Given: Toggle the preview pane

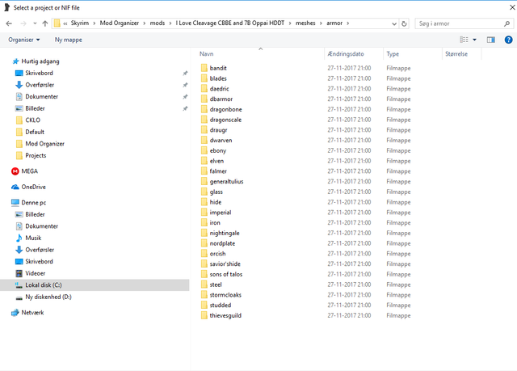Looking at the screenshot, I should [x=491, y=40].
